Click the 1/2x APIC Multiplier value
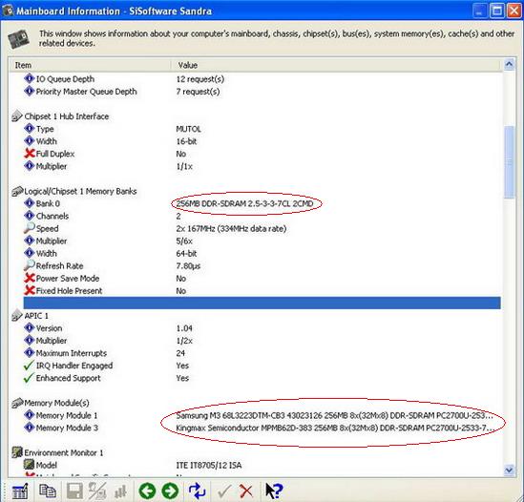The image size is (524, 502). [x=184, y=341]
